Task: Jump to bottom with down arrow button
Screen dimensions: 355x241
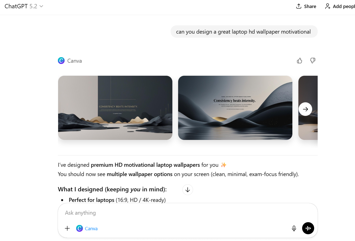Action: [x=188, y=190]
